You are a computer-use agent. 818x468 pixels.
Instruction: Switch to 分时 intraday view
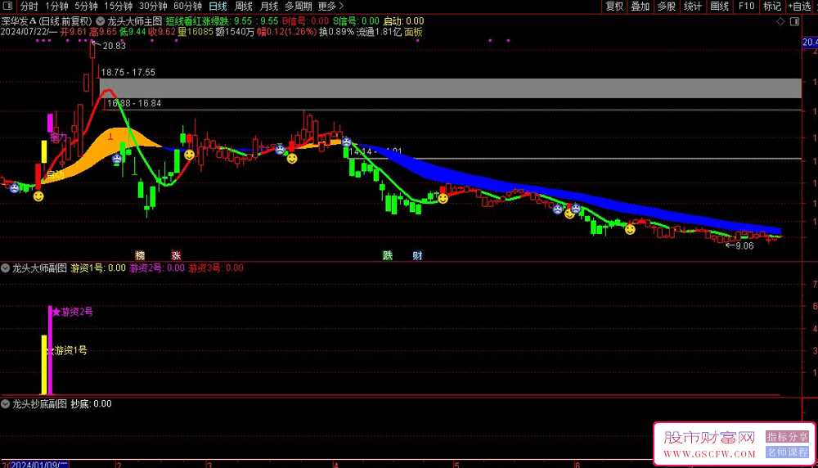29,7
